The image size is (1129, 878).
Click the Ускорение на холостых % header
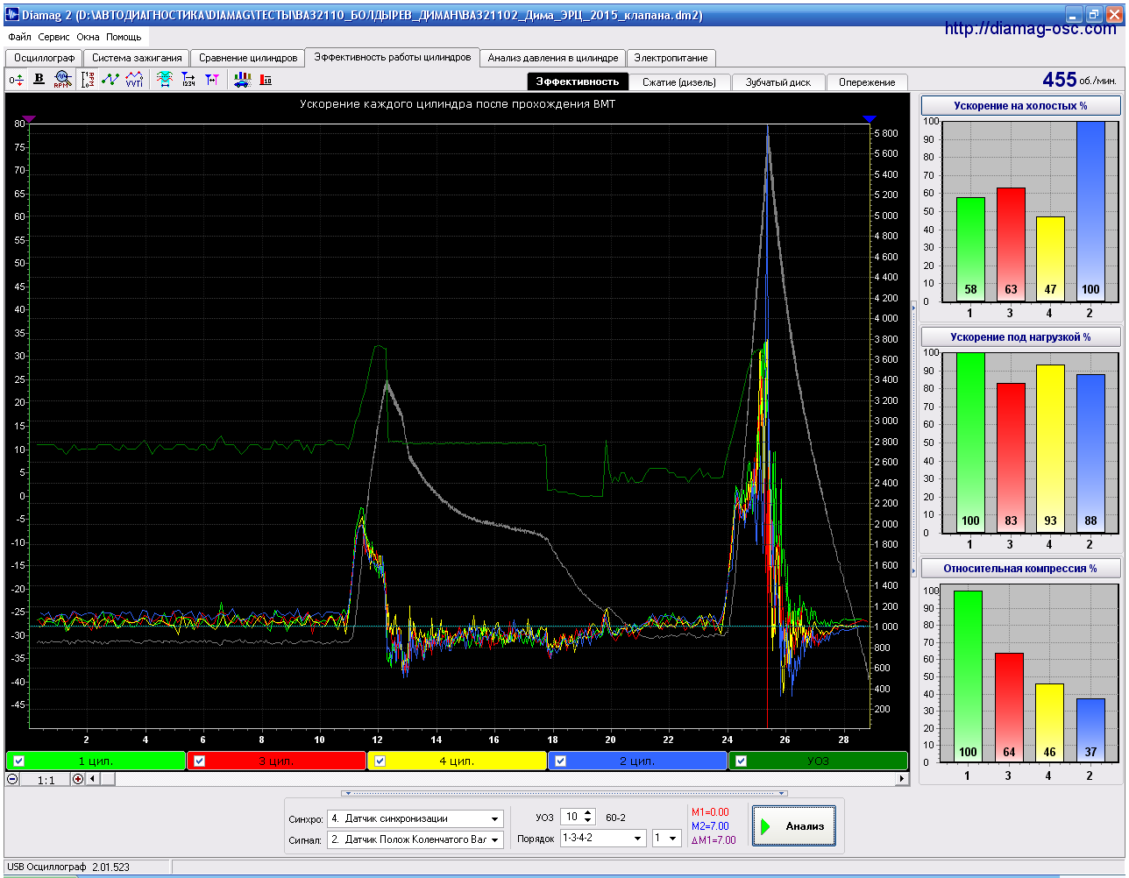(1020, 105)
